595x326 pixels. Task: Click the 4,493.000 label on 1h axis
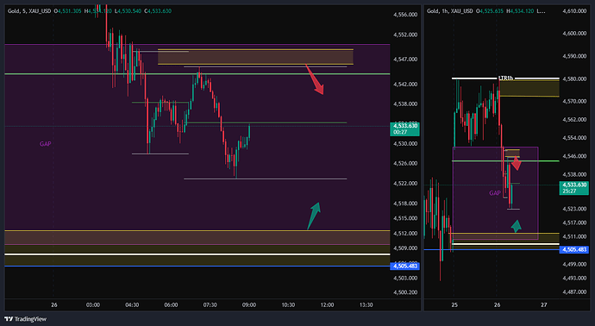point(574,279)
